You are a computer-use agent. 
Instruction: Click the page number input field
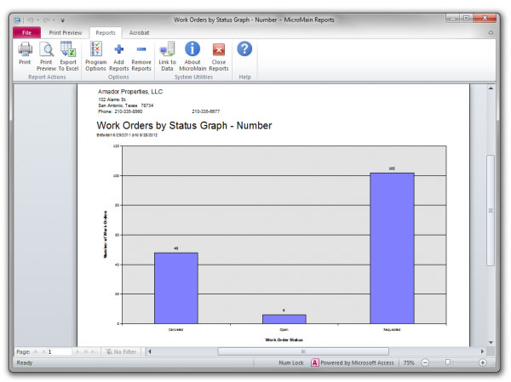(58, 351)
